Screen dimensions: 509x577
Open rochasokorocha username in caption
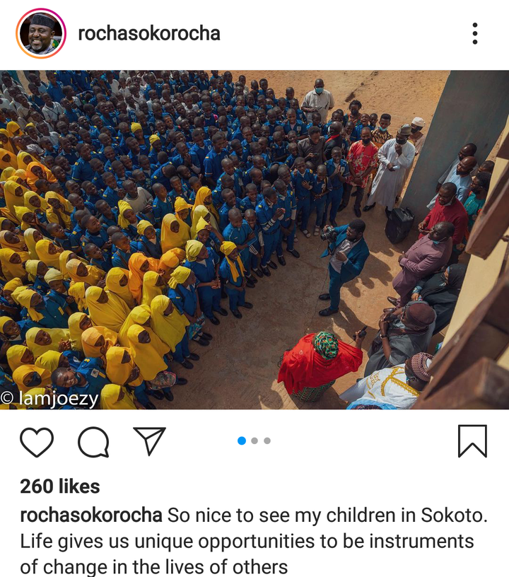click(x=90, y=515)
